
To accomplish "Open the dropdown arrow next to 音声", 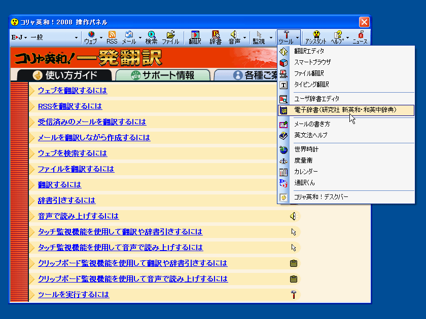I will click(244, 37).
